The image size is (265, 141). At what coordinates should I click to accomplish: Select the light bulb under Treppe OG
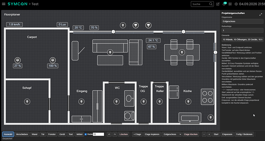pyautogui.click(x=144, y=102)
